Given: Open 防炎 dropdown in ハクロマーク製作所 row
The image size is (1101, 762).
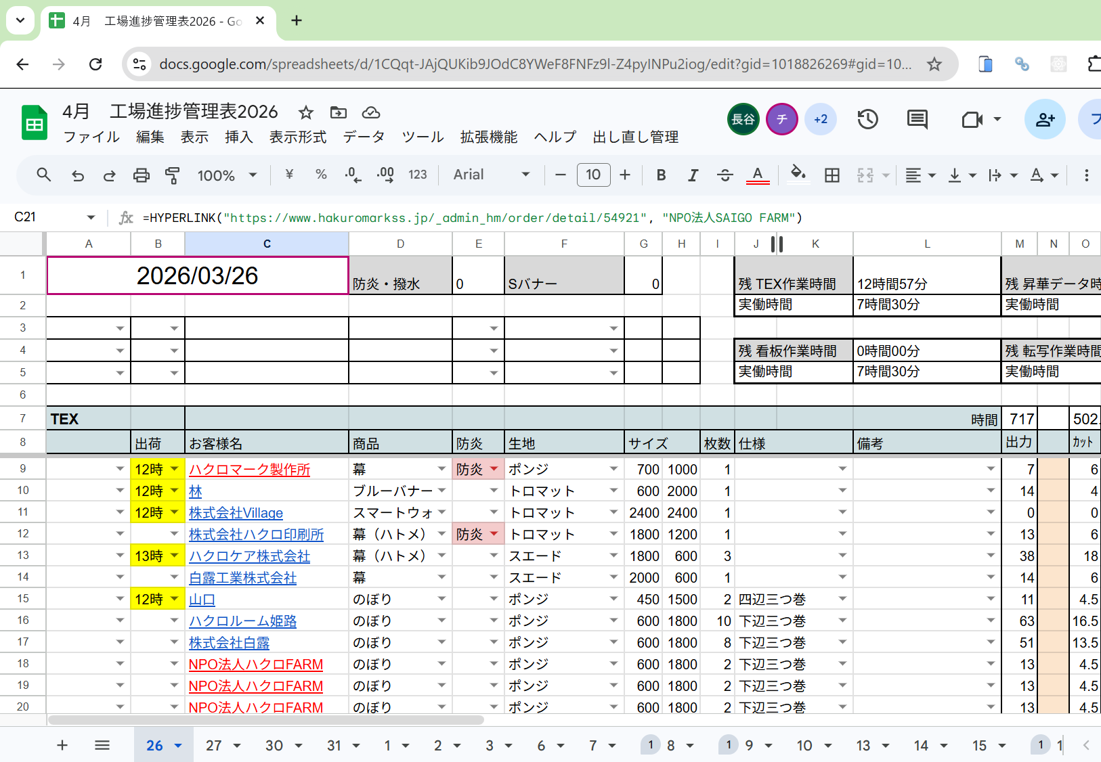Looking at the screenshot, I should pyautogui.click(x=494, y=469).
